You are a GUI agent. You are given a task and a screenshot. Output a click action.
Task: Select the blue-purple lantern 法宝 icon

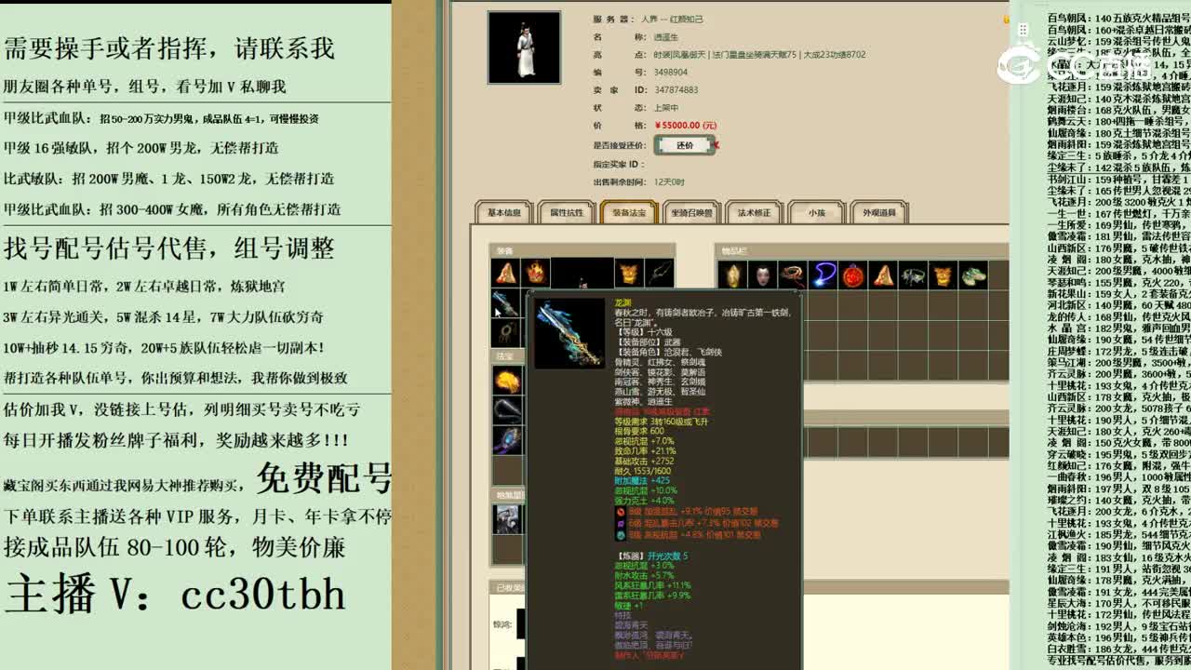507,440
